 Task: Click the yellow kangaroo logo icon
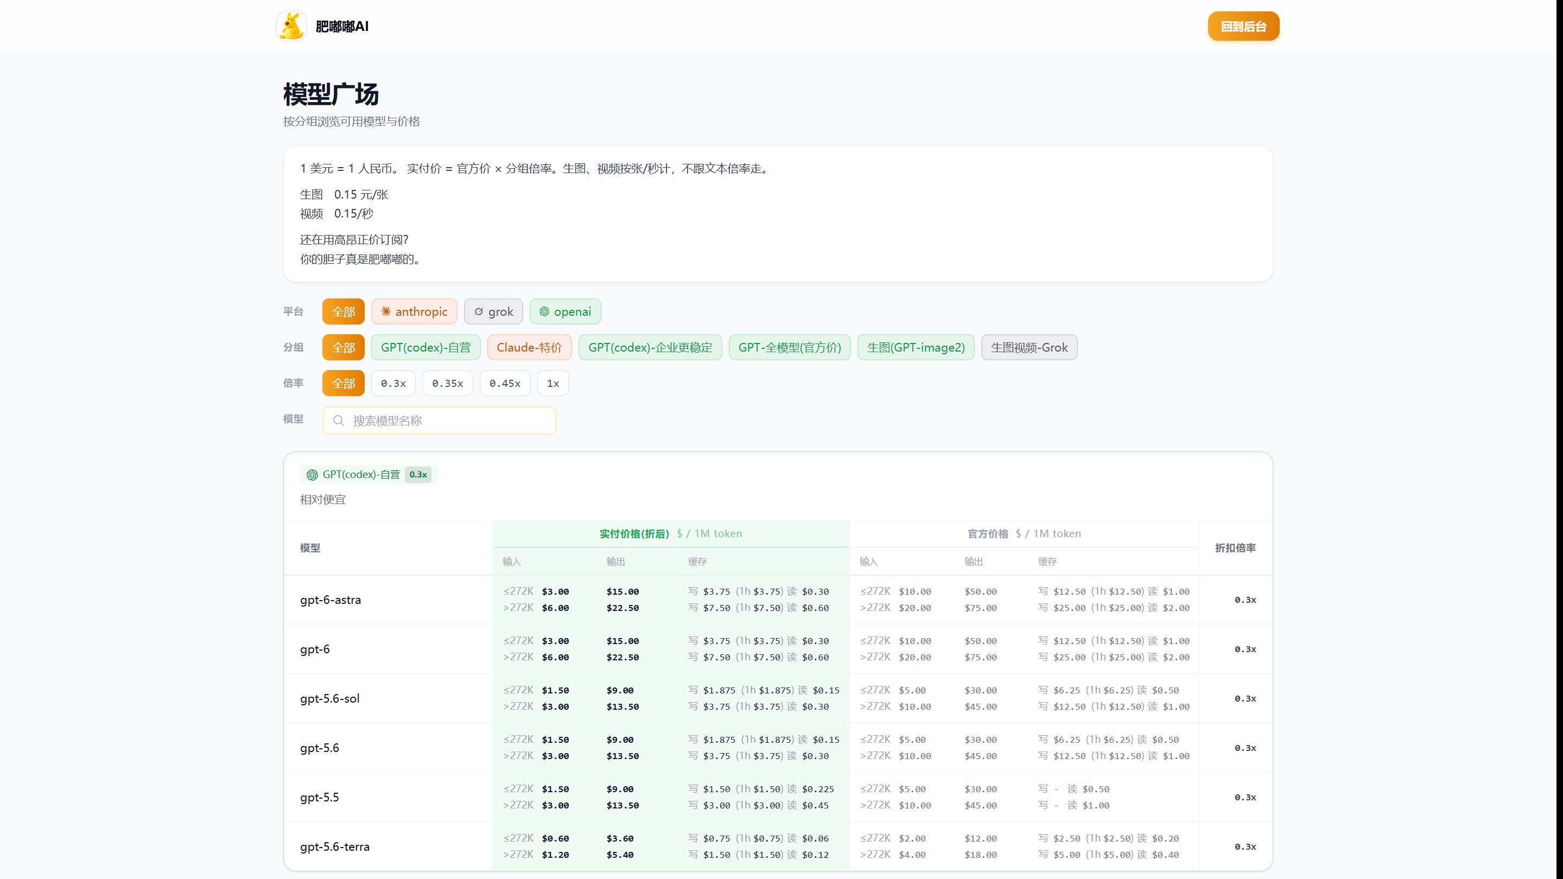[x=291, y=26]
